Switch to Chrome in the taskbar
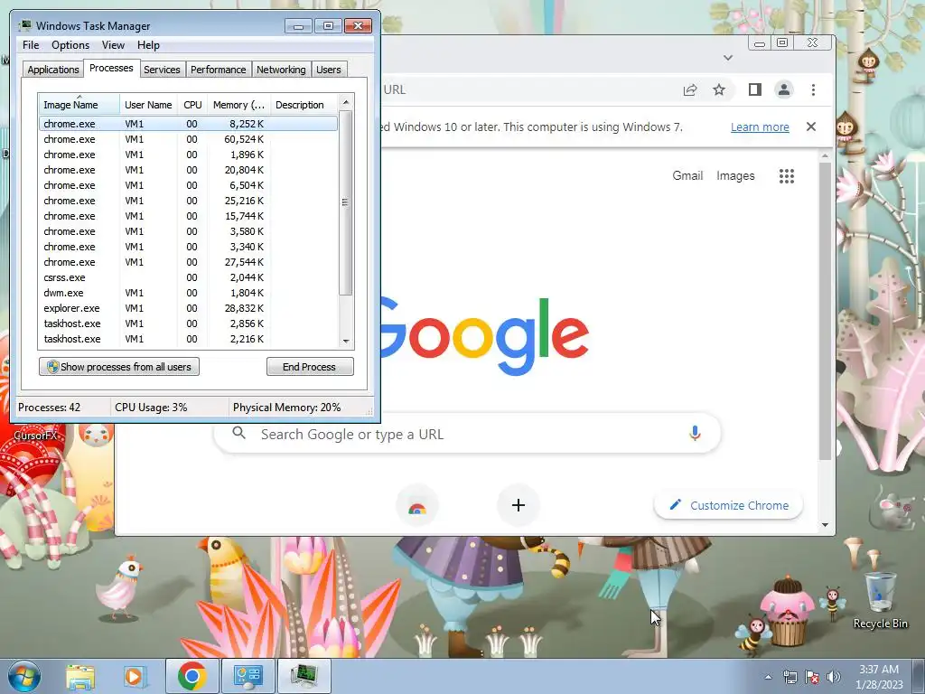 tap(192, 676)
